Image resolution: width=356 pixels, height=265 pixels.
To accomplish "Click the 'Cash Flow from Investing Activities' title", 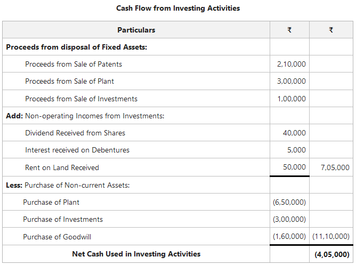I will [178, 8].
